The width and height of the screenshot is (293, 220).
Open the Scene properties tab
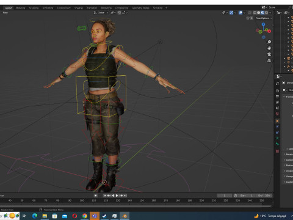277,108
